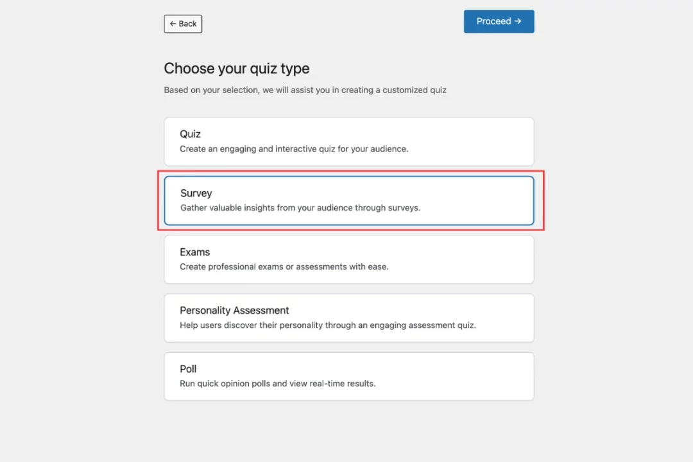Choose the Exams quiz type
This screenshot has height=462, width=693.
coord(349,259)
